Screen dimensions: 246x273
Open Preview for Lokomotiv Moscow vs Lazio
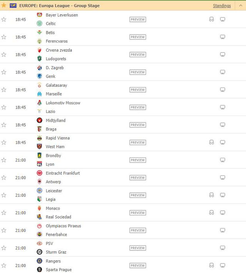tap(138, 108)
